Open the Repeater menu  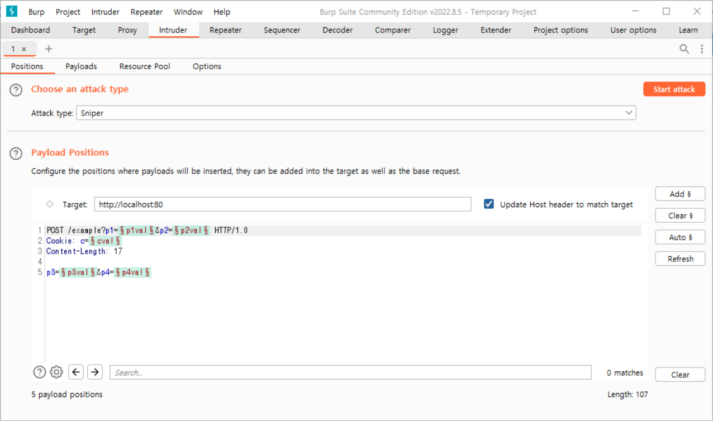coord(146,12)
